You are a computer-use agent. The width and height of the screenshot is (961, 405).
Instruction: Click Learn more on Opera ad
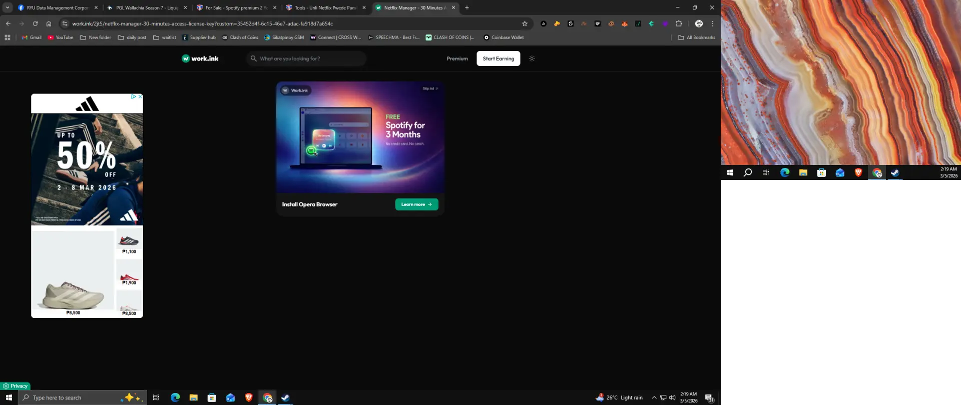coord(416,204)
